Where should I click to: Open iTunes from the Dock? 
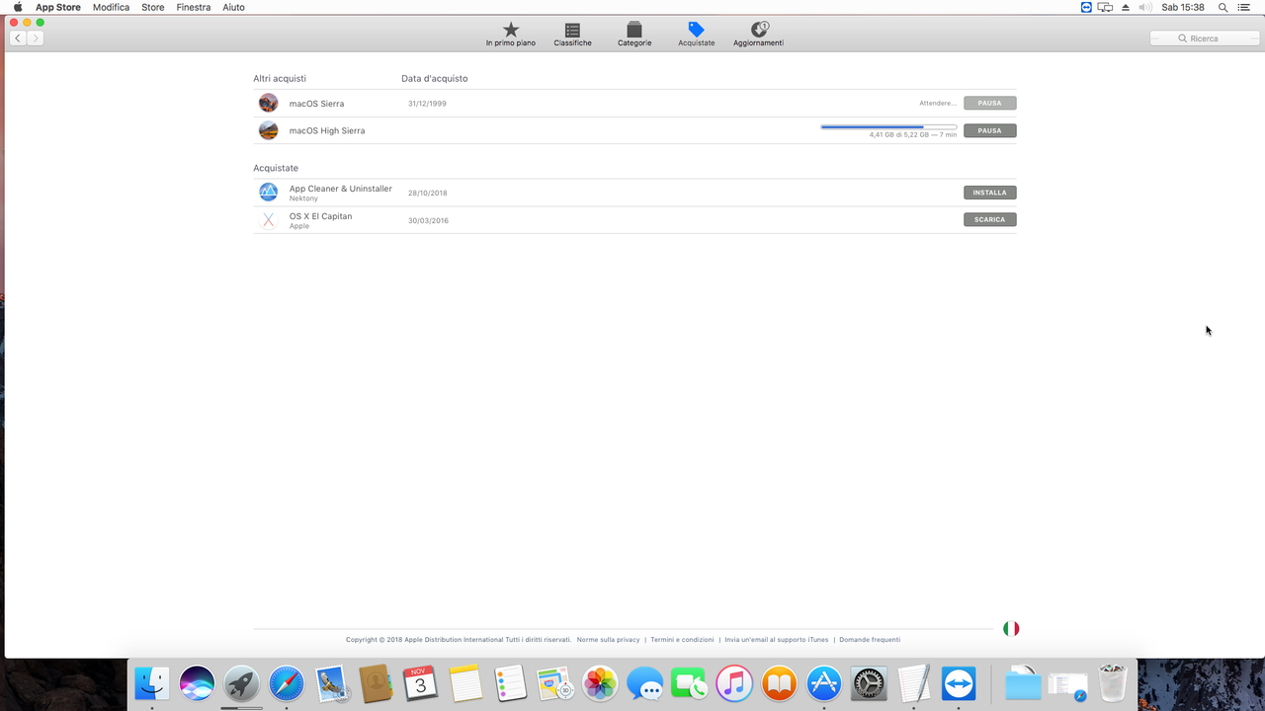[734, 683]
